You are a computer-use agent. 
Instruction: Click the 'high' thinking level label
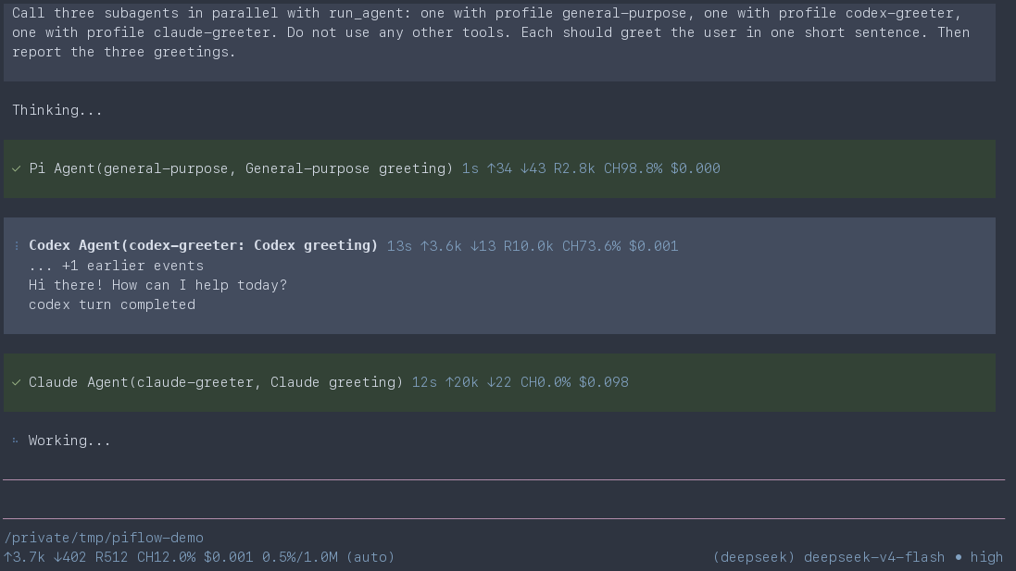tap(986, 557)
